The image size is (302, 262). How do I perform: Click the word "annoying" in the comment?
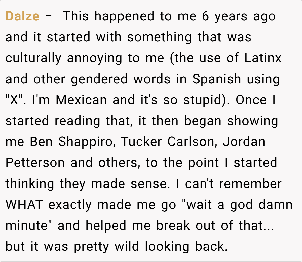(94, 58)
